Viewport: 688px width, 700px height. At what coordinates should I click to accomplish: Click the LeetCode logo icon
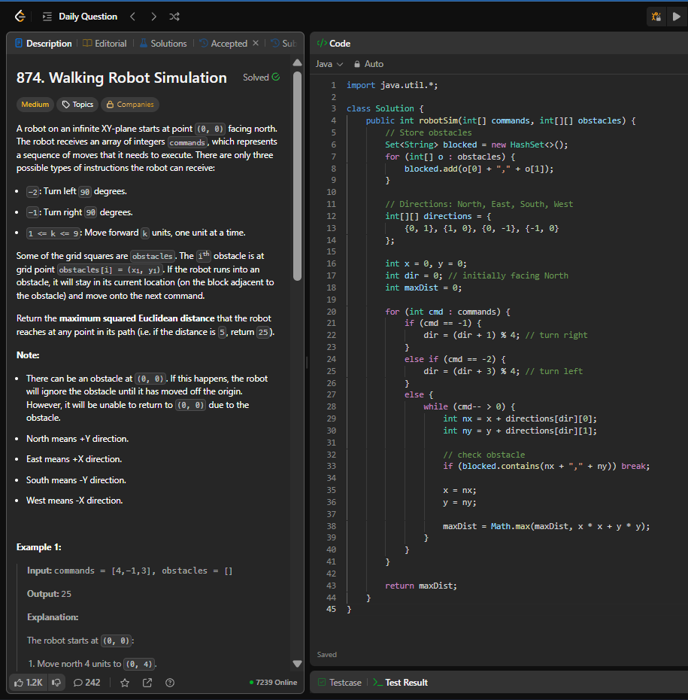click(x=20, y=17)
